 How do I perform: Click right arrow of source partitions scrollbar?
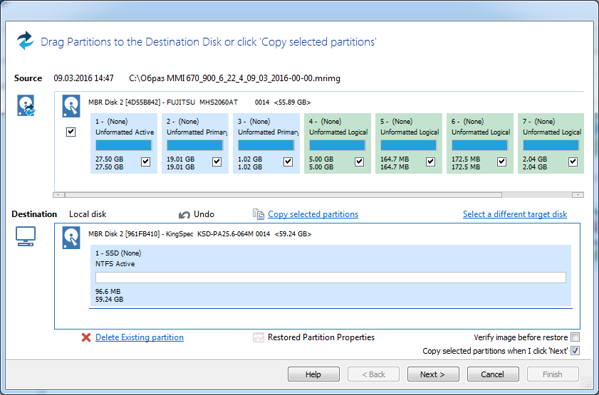(578, 194)
